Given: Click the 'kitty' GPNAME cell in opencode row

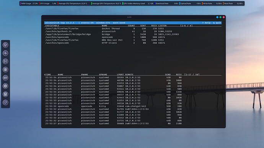Looking at the screenshot, I should click(103, 106).
